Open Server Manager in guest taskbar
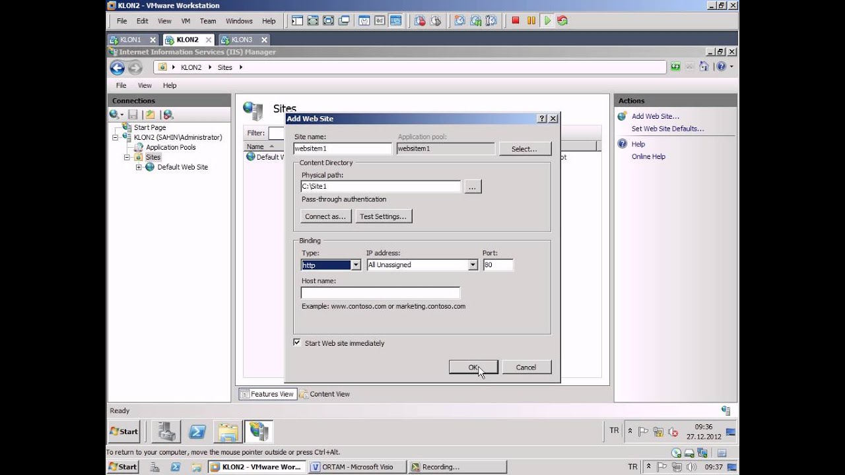Image resolution: width=845 pixels, height=475 pixels. coord(166,431)
